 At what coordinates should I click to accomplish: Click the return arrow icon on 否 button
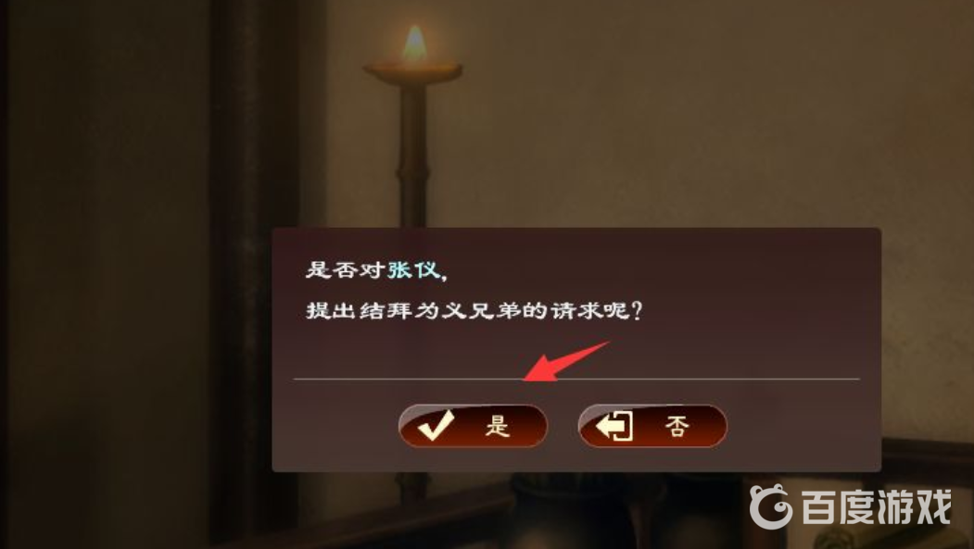point(614,426)
